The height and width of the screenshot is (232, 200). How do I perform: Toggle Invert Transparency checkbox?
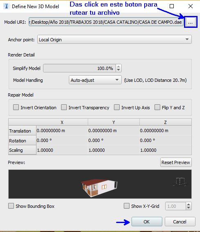point(64,107)
